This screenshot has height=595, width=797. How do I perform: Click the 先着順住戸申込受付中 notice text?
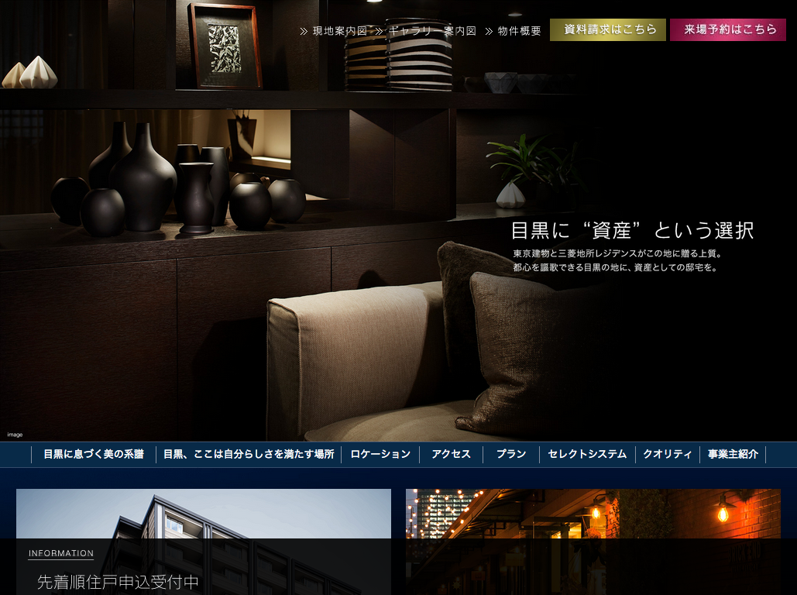tap(118, 583)
